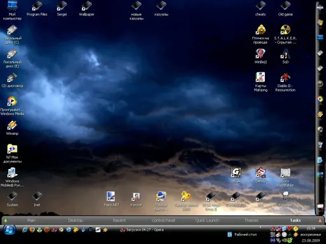Click the red button on tab bar
The image size is (326, 244).
click(x=320, y=220)
